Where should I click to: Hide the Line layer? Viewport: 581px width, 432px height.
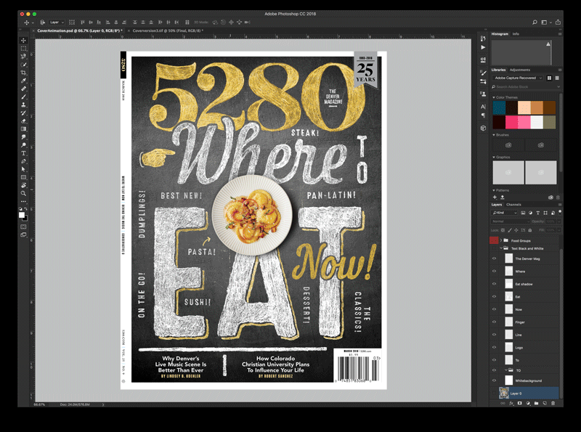(494, 335)
